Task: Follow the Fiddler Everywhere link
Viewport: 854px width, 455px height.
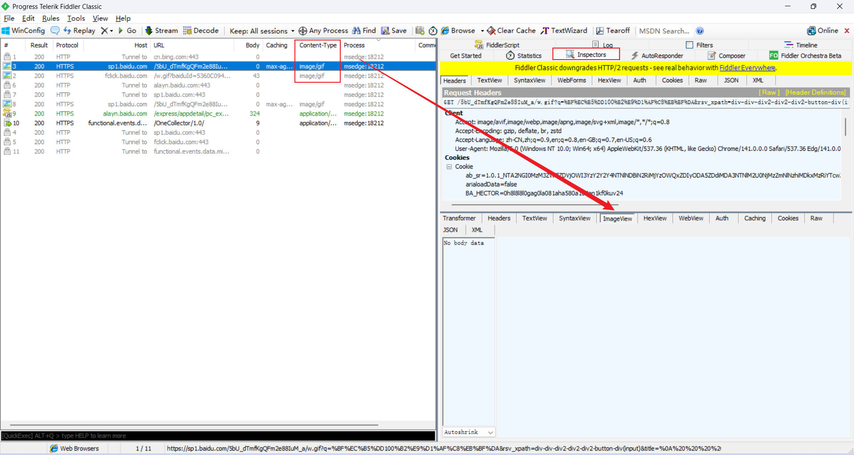Action: tap(747, 68)
